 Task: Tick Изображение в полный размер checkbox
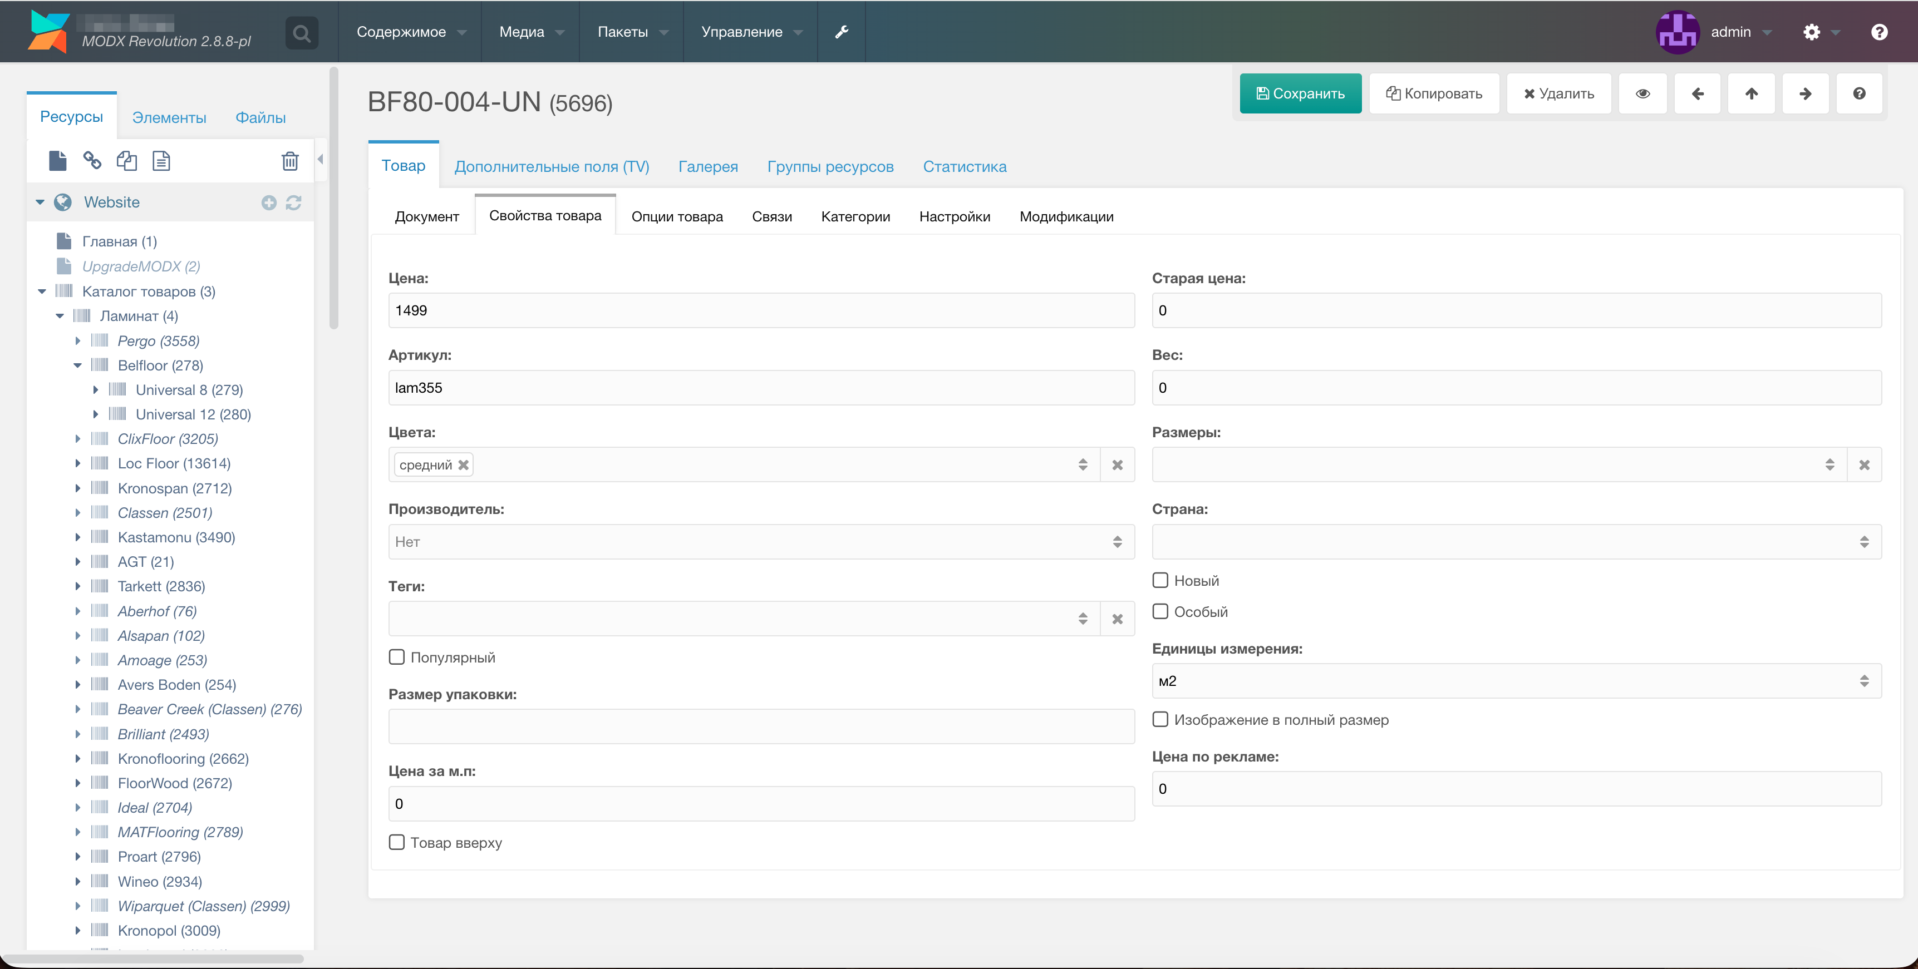point(1160,720)
